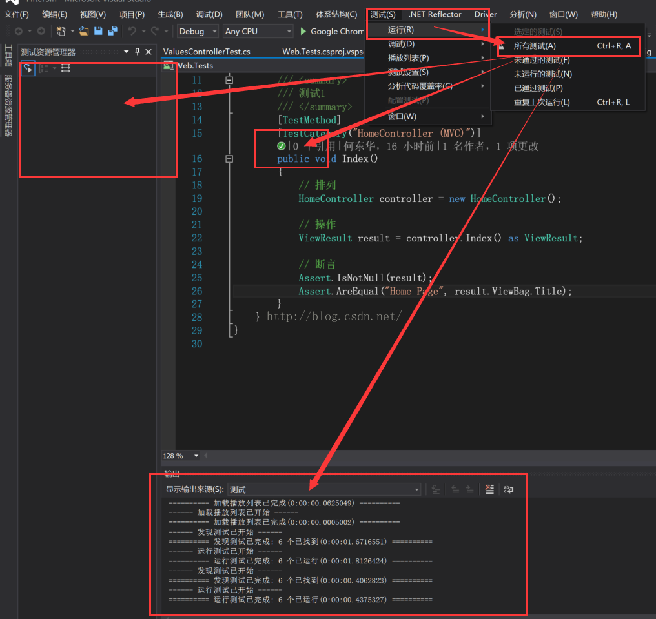Open 分析代码覆盖率(C) in Test menu
This screenshot has height=619, width=656.
429,86
